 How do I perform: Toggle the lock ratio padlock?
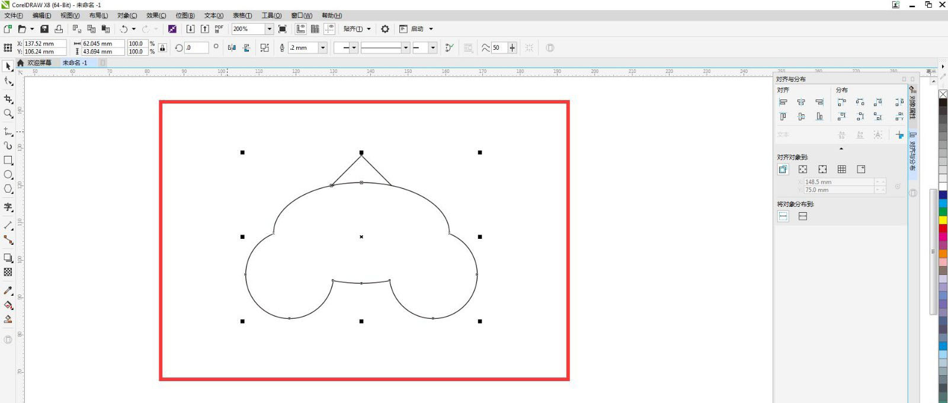pos(162,47)
